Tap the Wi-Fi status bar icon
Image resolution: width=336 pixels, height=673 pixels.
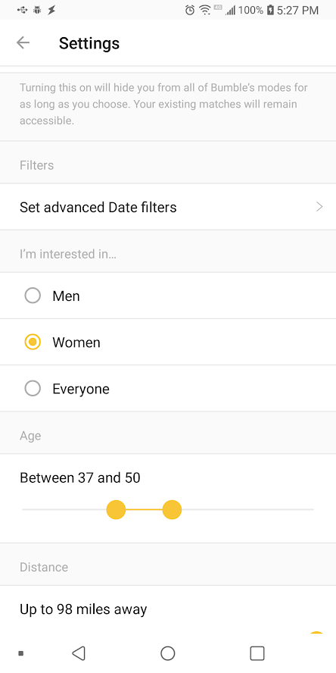[205, 10]
